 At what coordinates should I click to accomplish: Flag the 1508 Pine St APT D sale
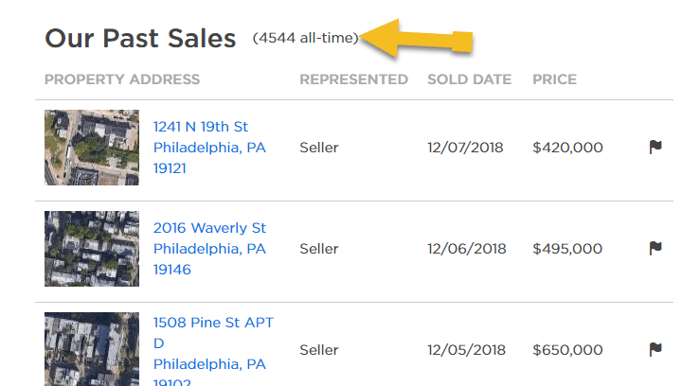coord(655,349)
